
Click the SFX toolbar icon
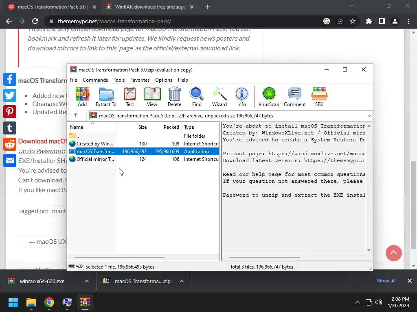coord(319,97)
